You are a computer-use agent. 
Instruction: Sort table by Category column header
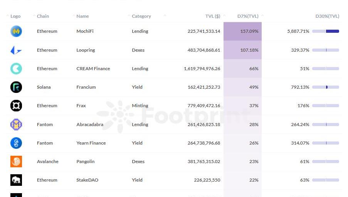click(x=141, y=16)
